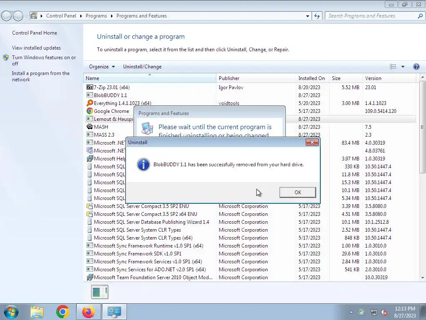
Task: Click the version 109.0.5414.120 cell
Action: (380, 111)
